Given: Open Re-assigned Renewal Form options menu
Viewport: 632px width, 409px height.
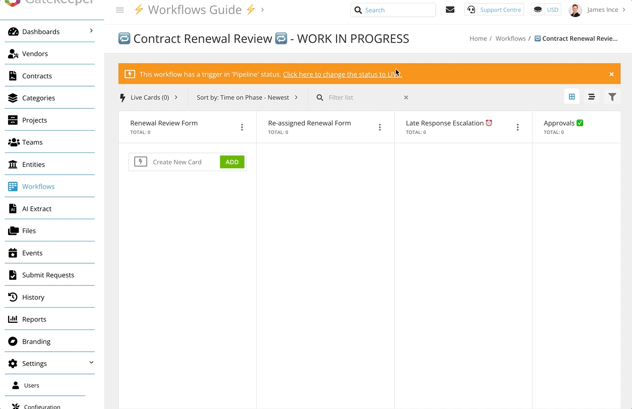Looking at the screenshot, I should click(x=380, y=127).
